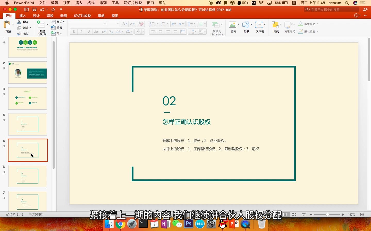
Task: Click the Shapes (形状) icon
Action: pyautogui.click(x=246, y=25)
